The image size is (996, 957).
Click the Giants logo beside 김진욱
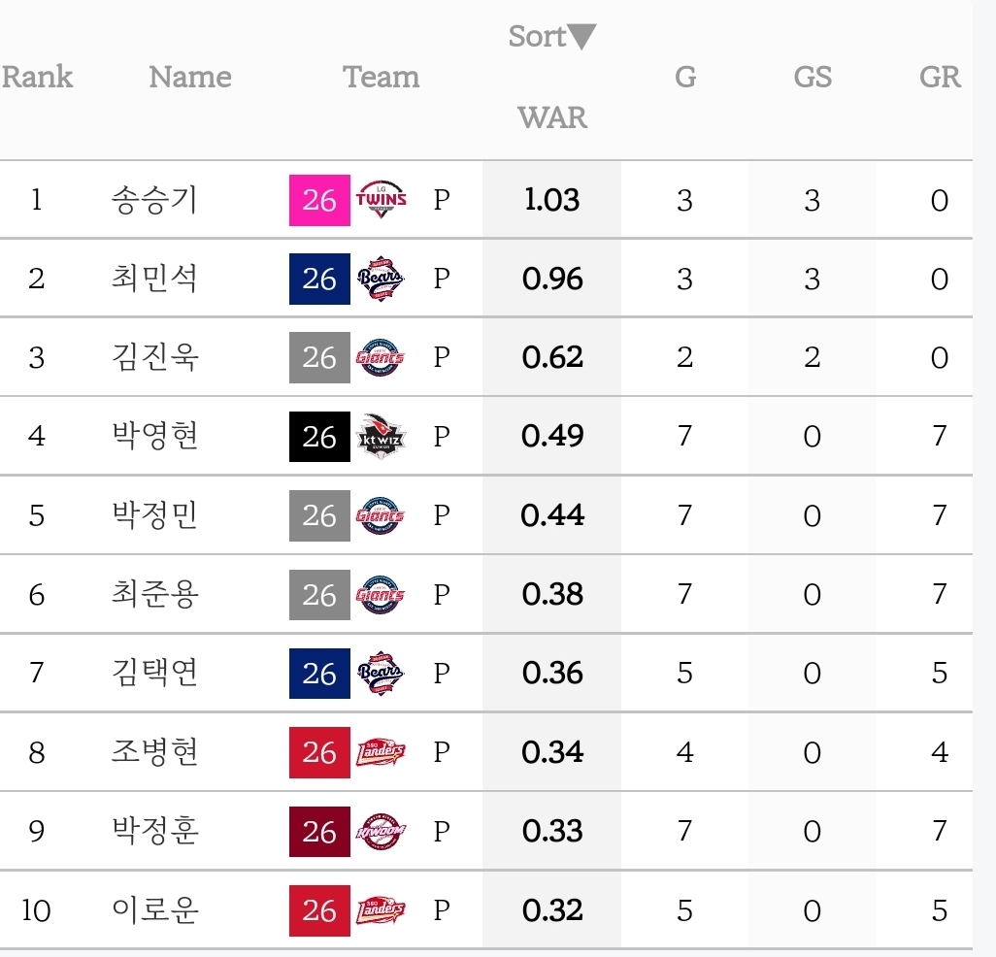click(381, 358)
